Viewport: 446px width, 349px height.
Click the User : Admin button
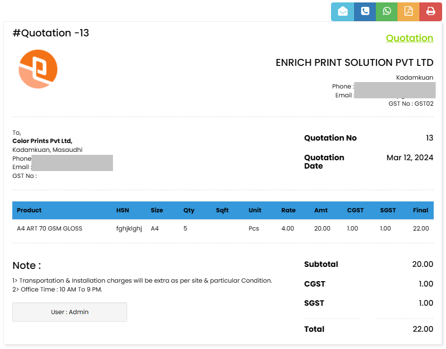coord(70,312)
